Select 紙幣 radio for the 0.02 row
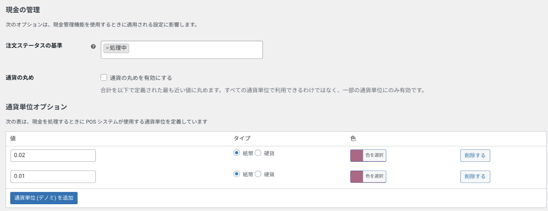This screenshot has width=548, height=211. click(237, 153)
